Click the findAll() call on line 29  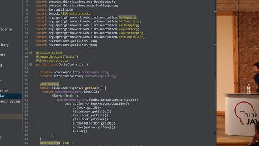(91, 92)
